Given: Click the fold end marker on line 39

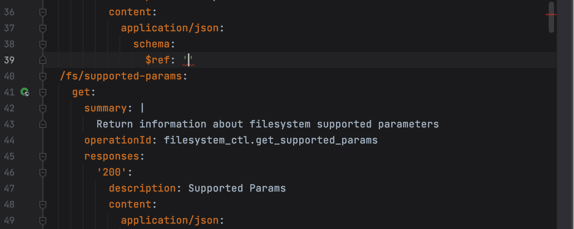Looking at the screenshot, I should (x=43, y=60).
